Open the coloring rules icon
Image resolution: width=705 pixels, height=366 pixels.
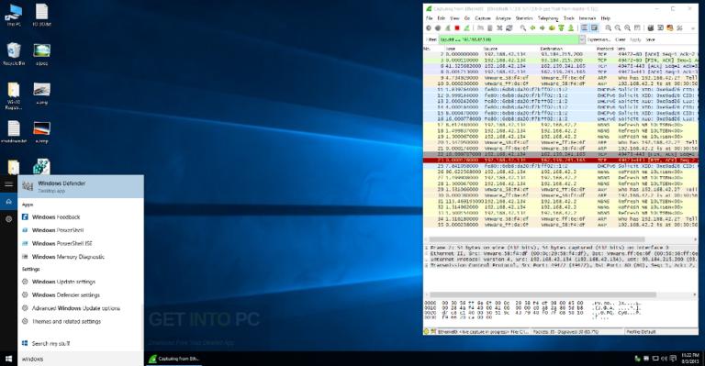pos(670,28)
